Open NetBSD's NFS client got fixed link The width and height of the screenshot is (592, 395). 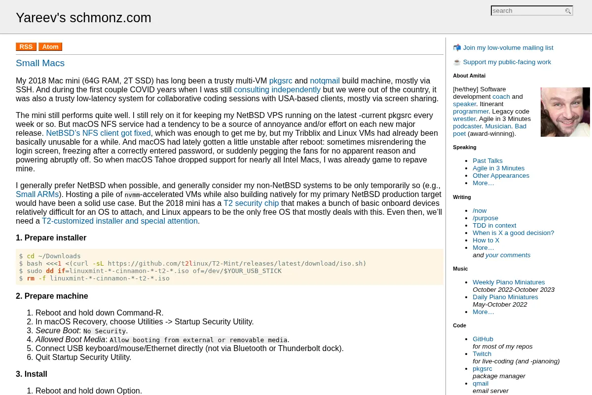[98, 133]
